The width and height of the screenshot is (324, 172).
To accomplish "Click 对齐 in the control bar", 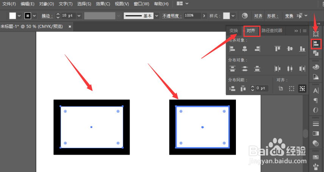I will point(258,16).
